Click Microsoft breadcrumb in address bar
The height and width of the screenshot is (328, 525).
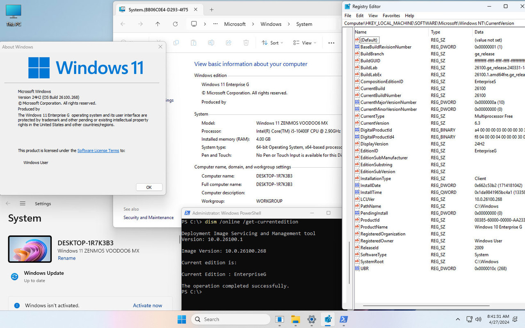[235, 24]
